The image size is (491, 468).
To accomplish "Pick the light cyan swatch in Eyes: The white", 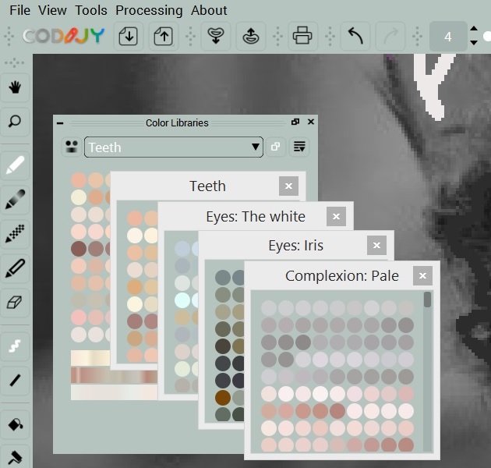I will [182, 300].
